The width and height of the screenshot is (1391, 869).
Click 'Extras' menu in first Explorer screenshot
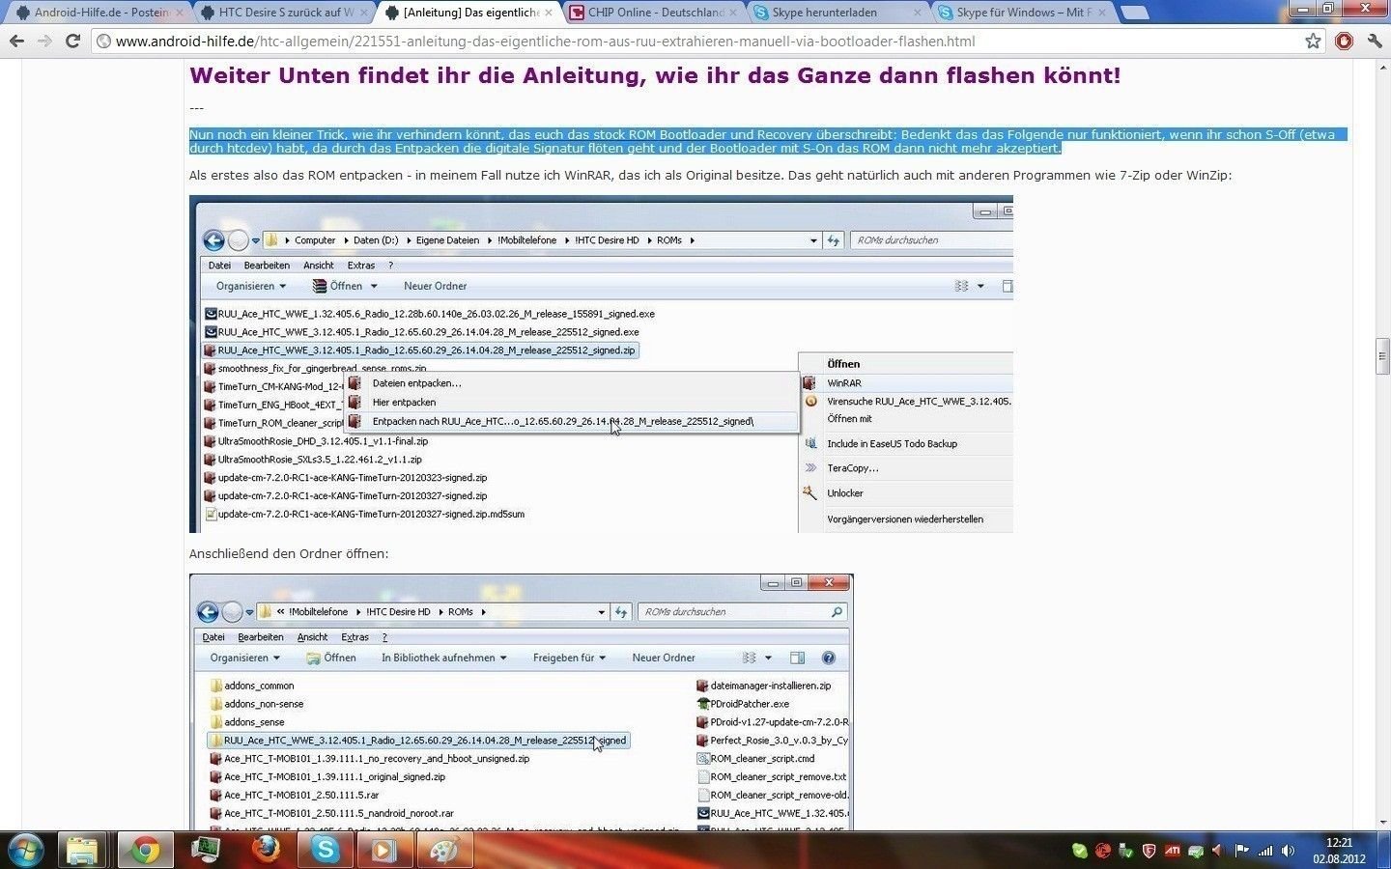coord(361,266)
